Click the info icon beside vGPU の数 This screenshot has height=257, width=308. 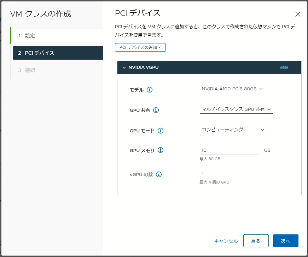tap(159, 174)
